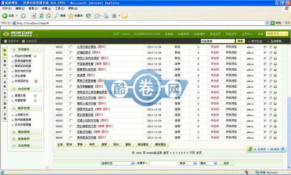Click edit pencil icon for row 45918
Screen dimensions: 291x175
click(x=270, y=126)
